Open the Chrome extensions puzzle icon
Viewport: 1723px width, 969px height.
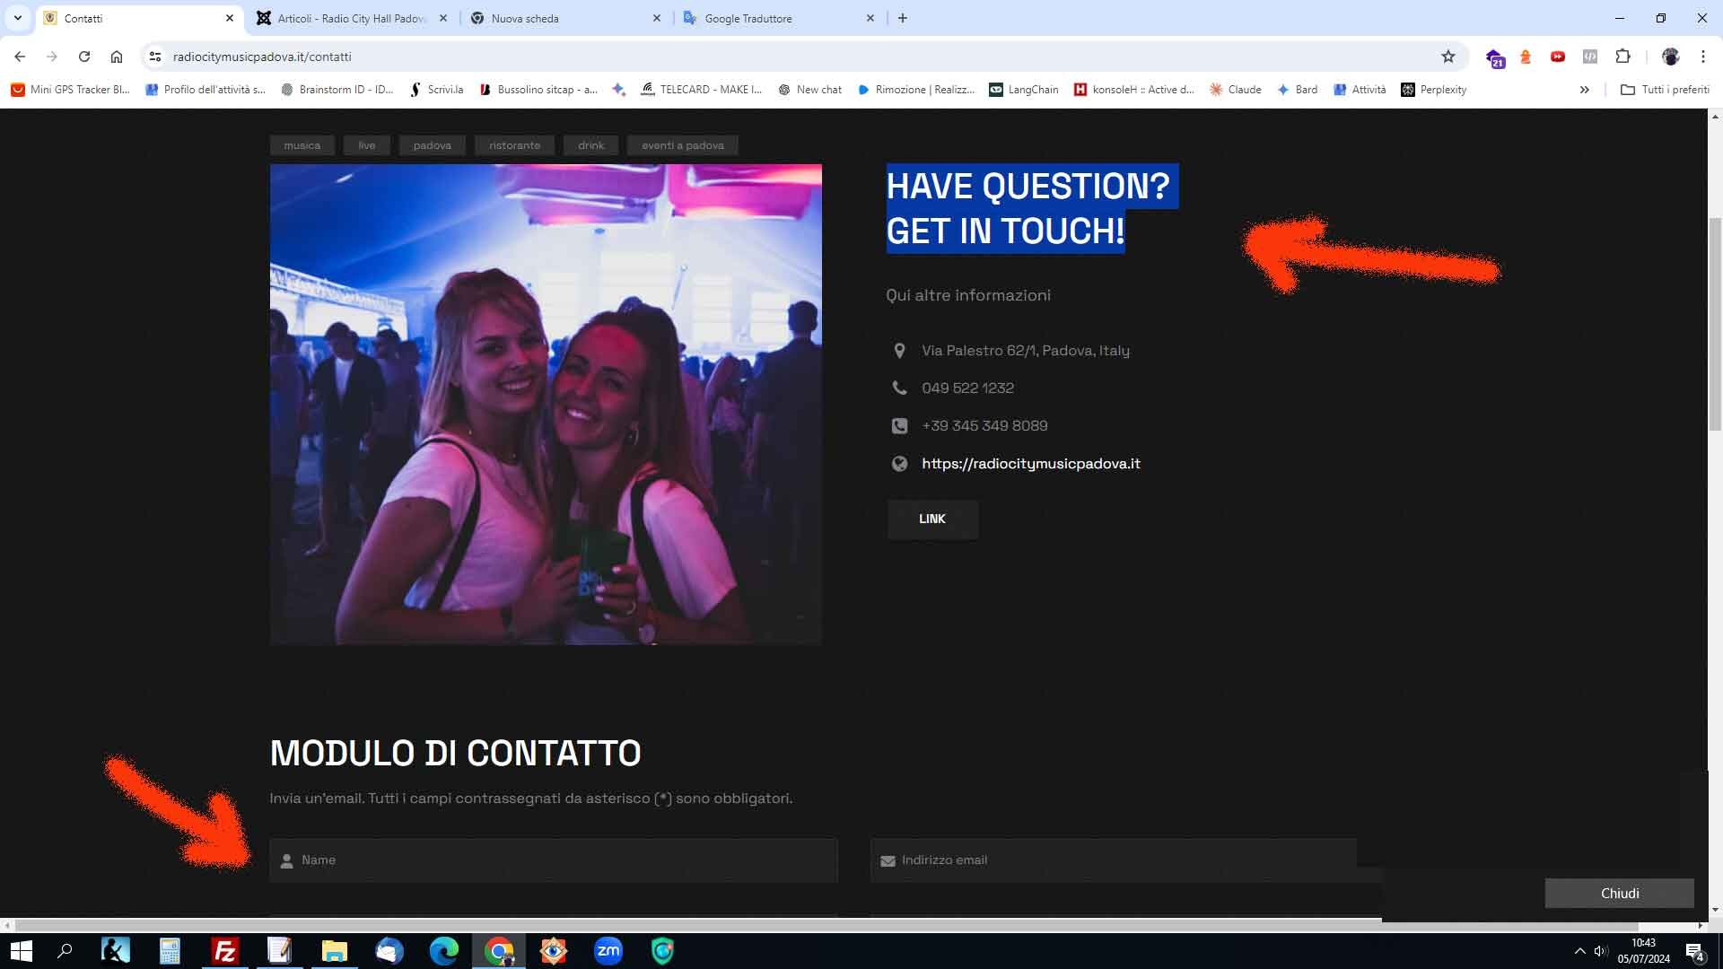pos(1622,57)
